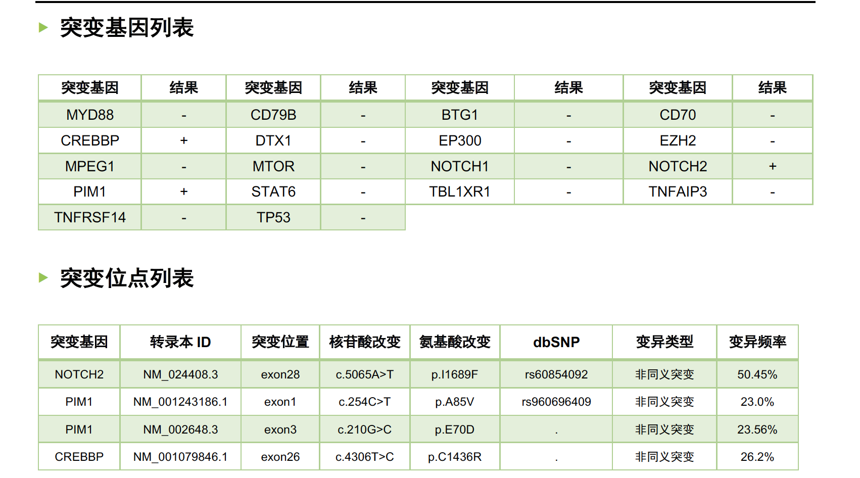Click the 核苷酸改变 column header

click(365, 342)
